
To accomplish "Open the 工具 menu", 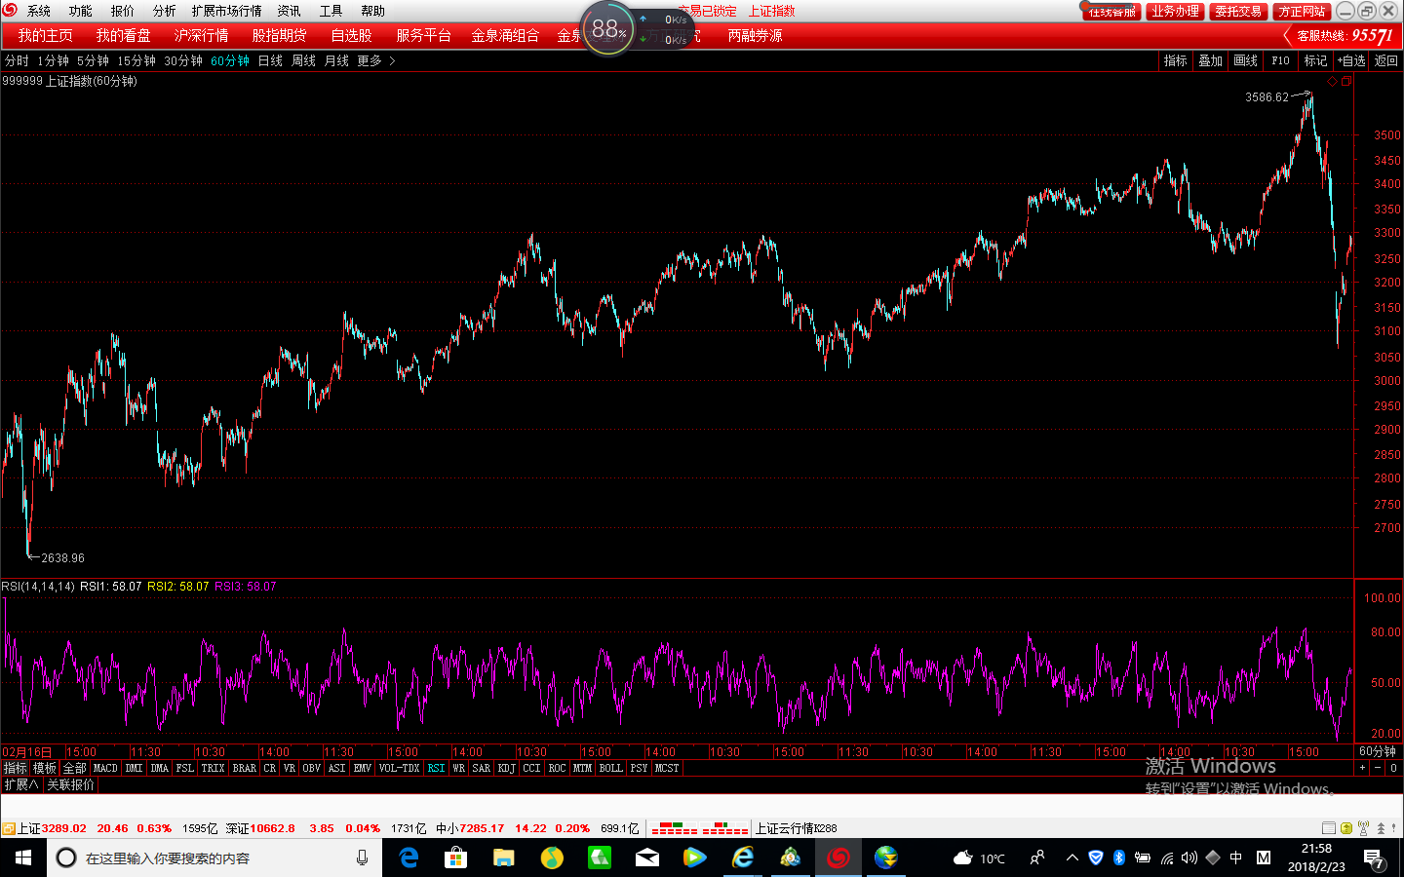I will 331,11.
